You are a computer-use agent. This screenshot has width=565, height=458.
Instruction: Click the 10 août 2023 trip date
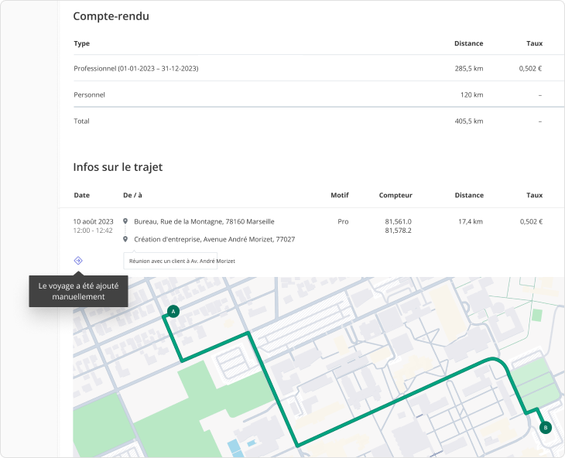tap(94, 221)
